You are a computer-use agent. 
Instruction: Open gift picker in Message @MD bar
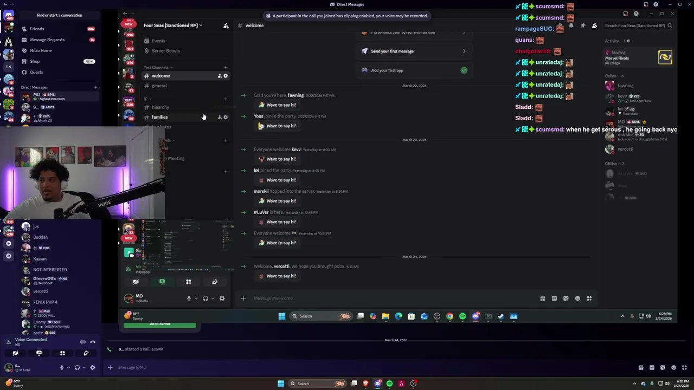pyautogui.click(x=641, y=367)
